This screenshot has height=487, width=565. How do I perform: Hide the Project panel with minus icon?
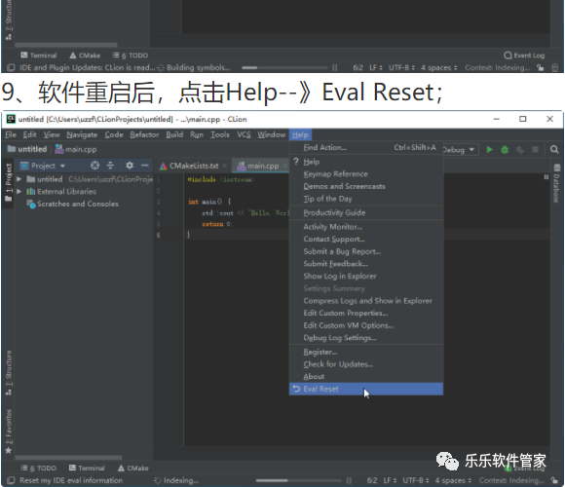click(145, 166)
